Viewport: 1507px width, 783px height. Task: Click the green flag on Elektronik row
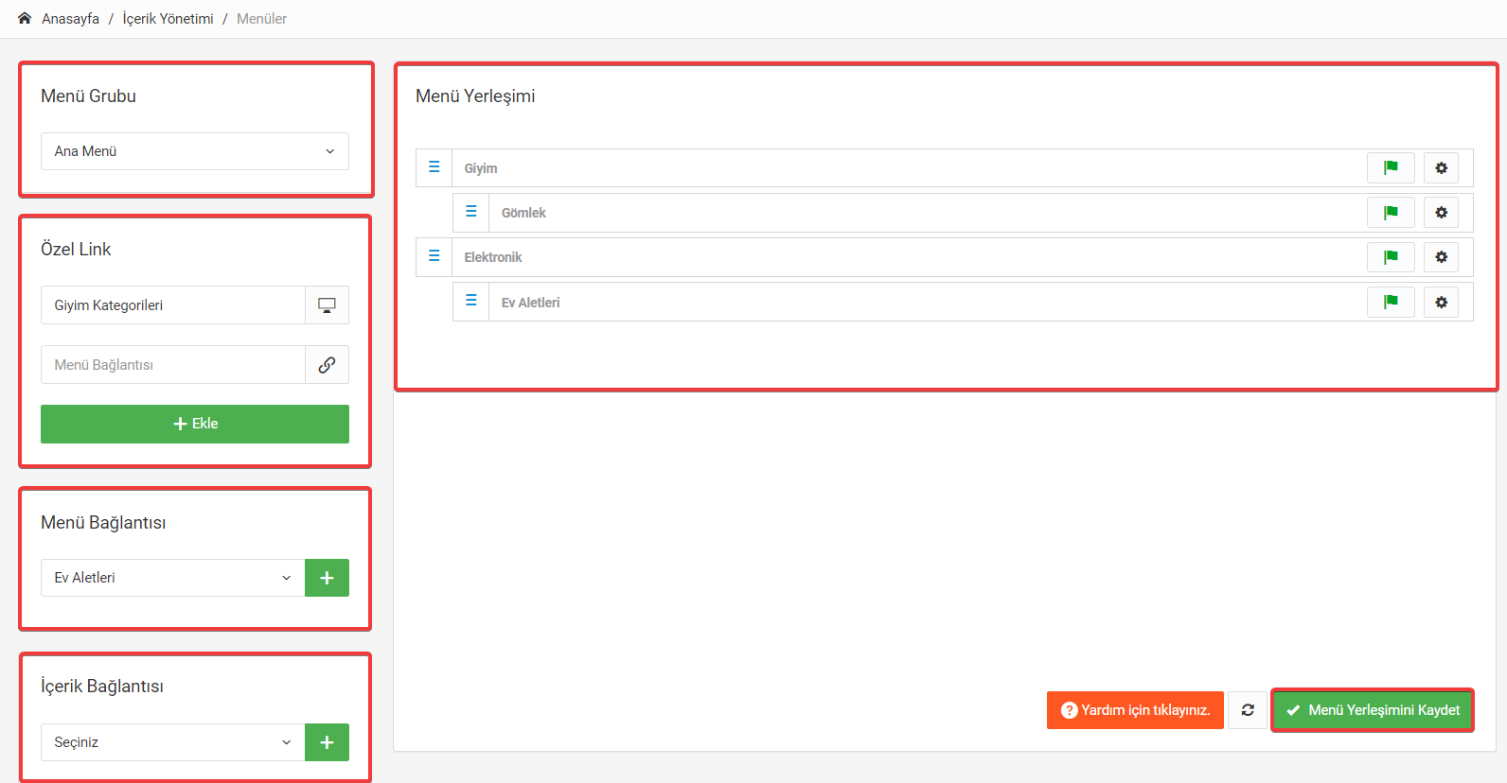point(1391,257)
